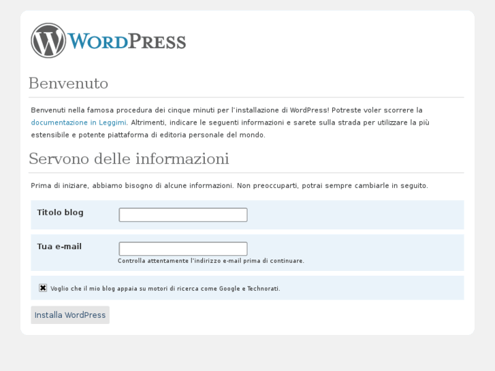This screenshot has height=371, width=495.
Task: Click the Tua e-mail label
Action: click(x=59, y=246)
